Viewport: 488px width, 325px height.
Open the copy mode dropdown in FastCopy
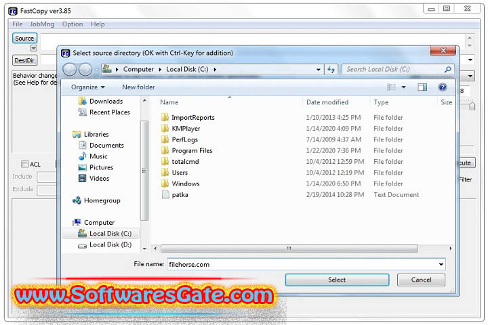(470, 76)
